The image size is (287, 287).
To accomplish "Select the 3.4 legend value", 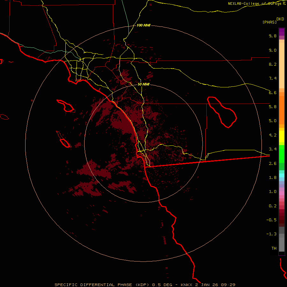I will click(273, 149).
